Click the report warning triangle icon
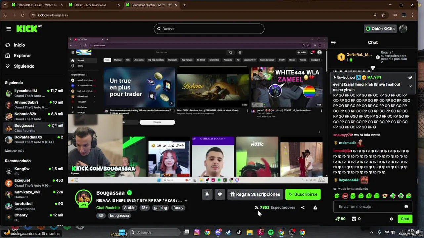 tap(315, 208)
